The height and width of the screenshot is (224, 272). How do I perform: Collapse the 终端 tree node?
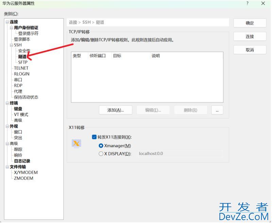click(7, 103)
